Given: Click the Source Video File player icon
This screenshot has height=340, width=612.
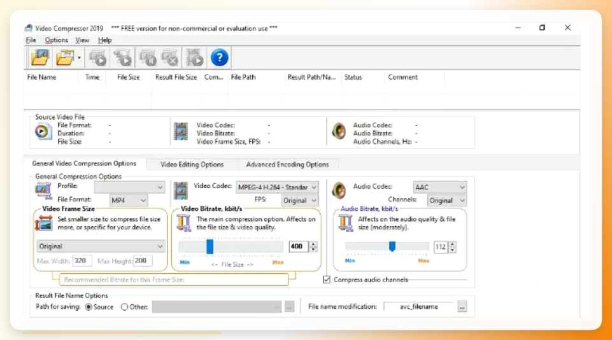Looking at the screenshot, I should click(x=43, y=132).
